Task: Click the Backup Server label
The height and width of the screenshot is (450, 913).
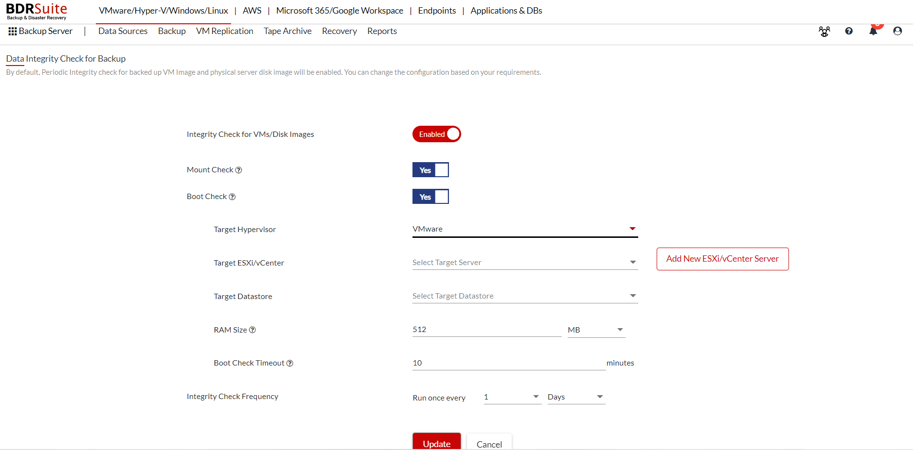Action: (x=46, y=31)
